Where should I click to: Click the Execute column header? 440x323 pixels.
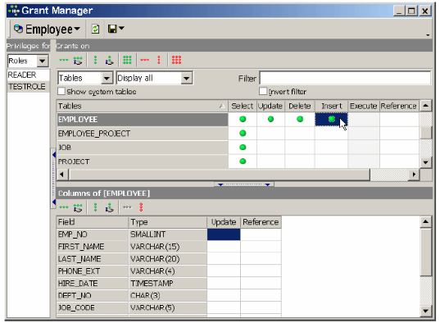(x=364, y=106)
